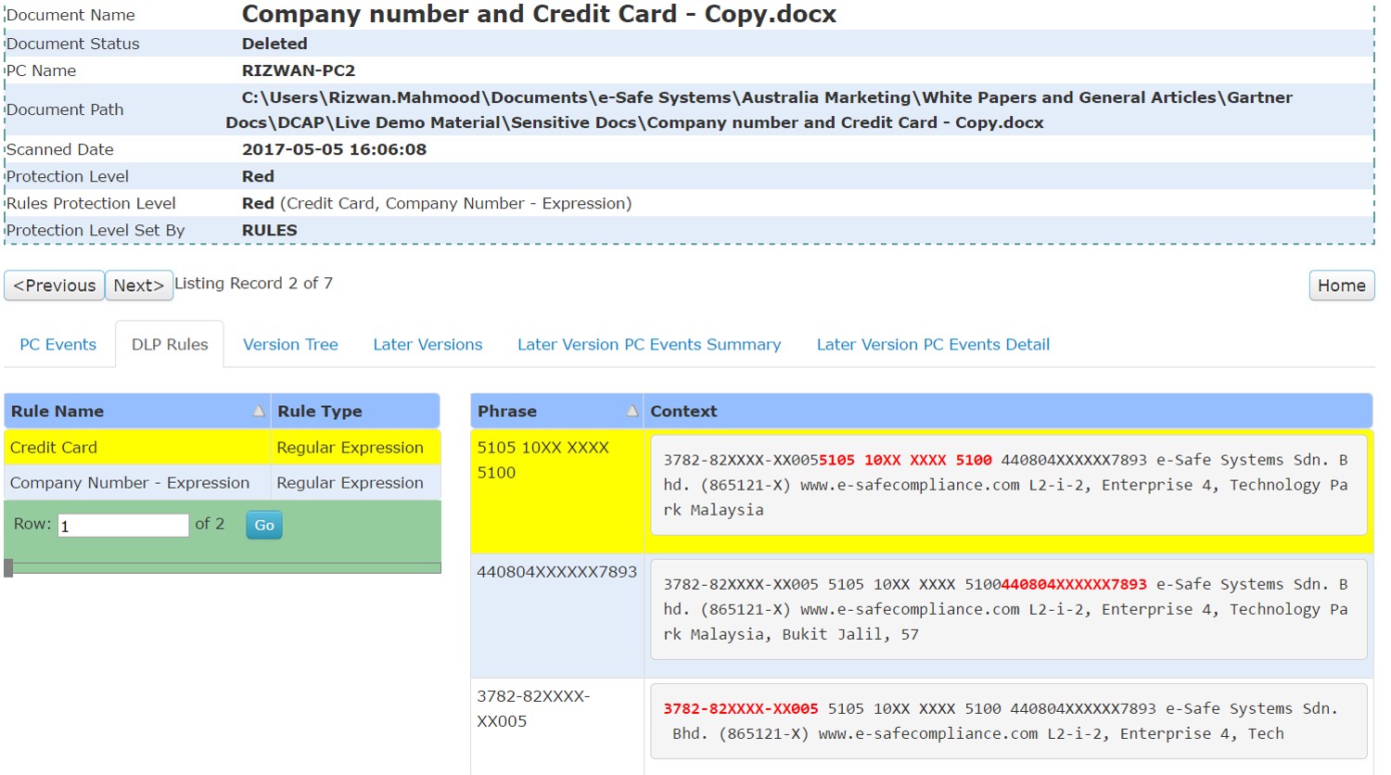Click the row slider handle under rules
The image size is (1391, 775).
point(8,567)
